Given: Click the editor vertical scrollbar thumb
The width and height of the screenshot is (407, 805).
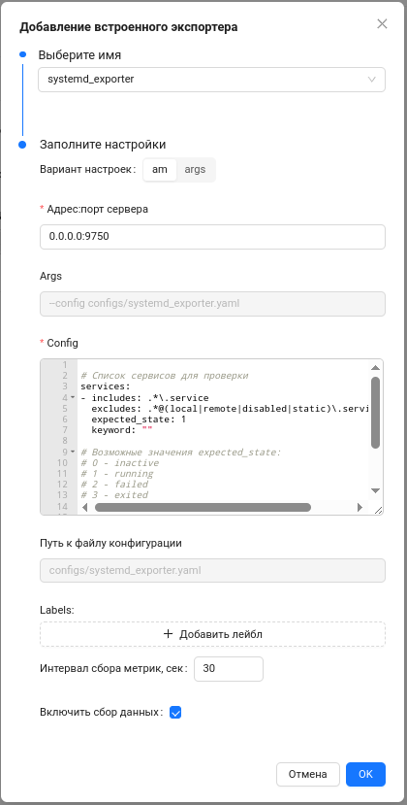Looking at the screenshot, I should pyautogui.click(x=375, y=413).
